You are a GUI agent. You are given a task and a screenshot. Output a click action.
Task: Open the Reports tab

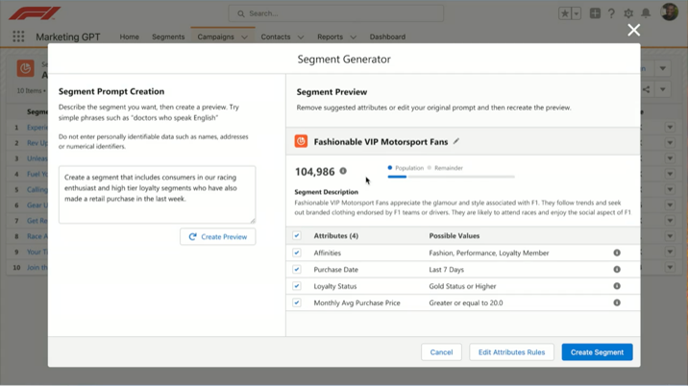tap(330, 36)
